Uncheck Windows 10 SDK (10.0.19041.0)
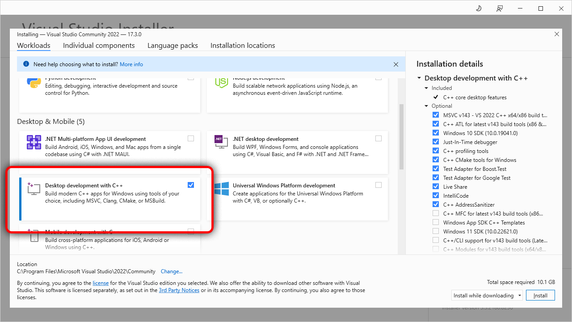572x322 pixels. point(436,133)
